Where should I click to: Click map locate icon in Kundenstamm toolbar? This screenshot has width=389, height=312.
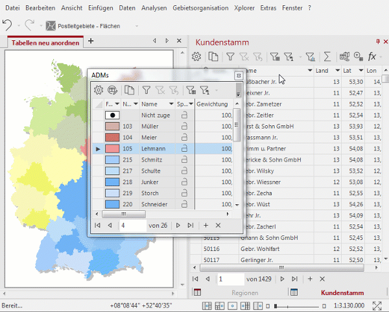pyautogui.click(x=345, y=56)
